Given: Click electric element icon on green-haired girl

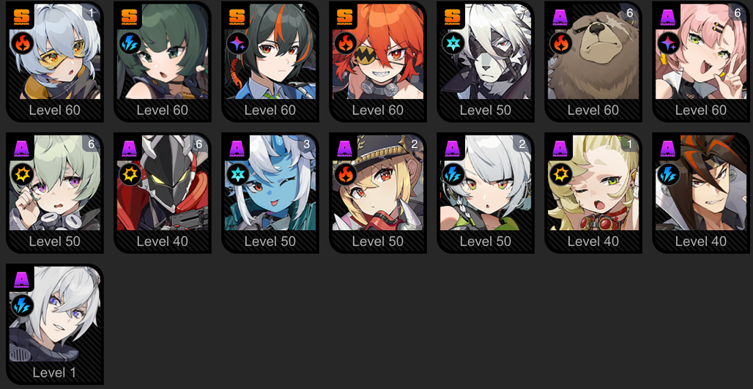Looking at the screenshot, I should click(130, 42).
